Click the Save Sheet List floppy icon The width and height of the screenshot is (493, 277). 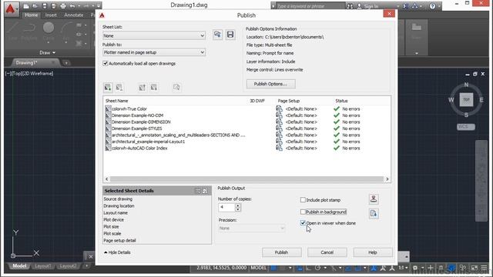(x=230, y=35)
